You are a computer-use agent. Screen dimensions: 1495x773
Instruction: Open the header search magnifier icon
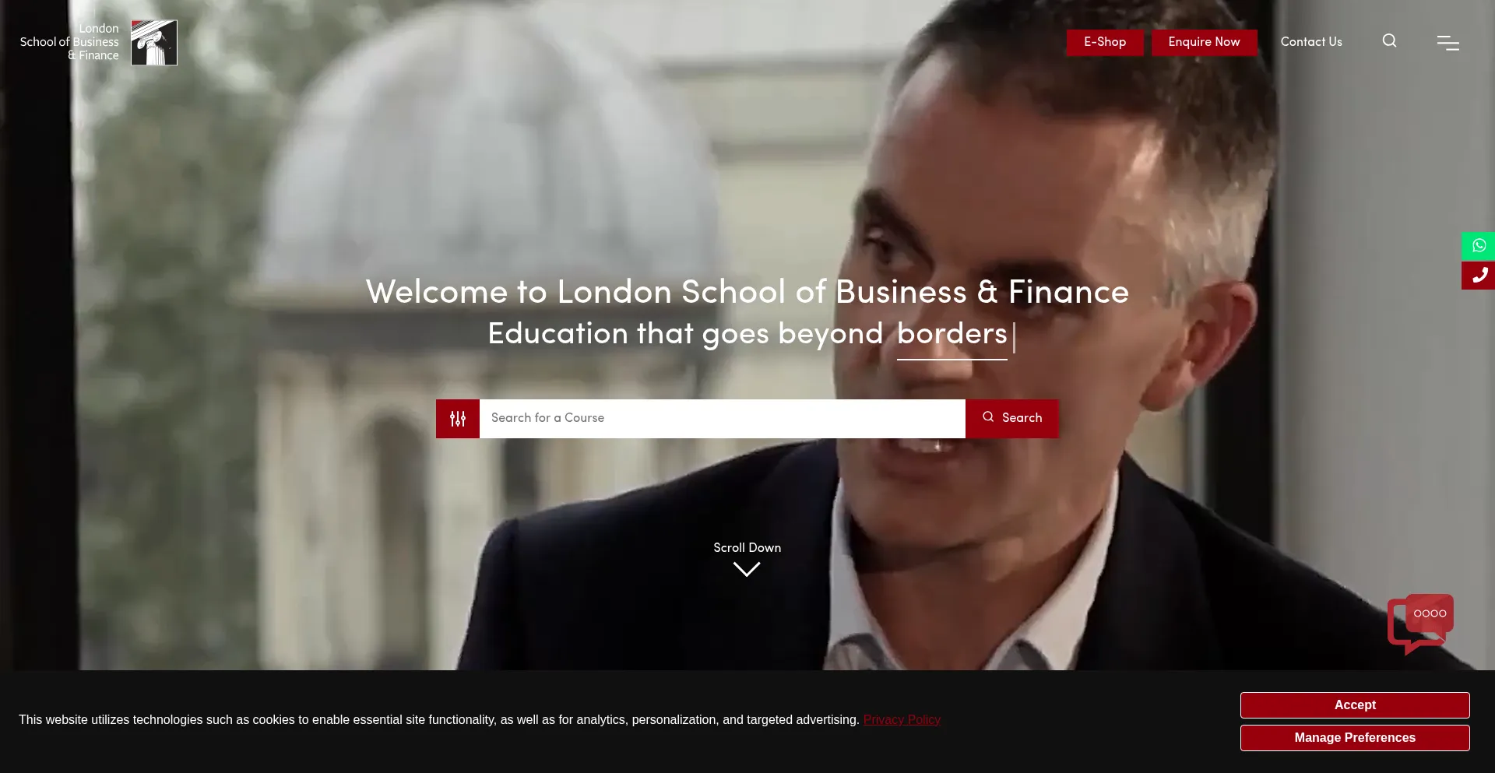[1389, 40]
